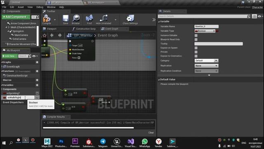This screenshot has height=149, width=264.
Task: Add a new macro with plus icon
Action: click(37, 80)
